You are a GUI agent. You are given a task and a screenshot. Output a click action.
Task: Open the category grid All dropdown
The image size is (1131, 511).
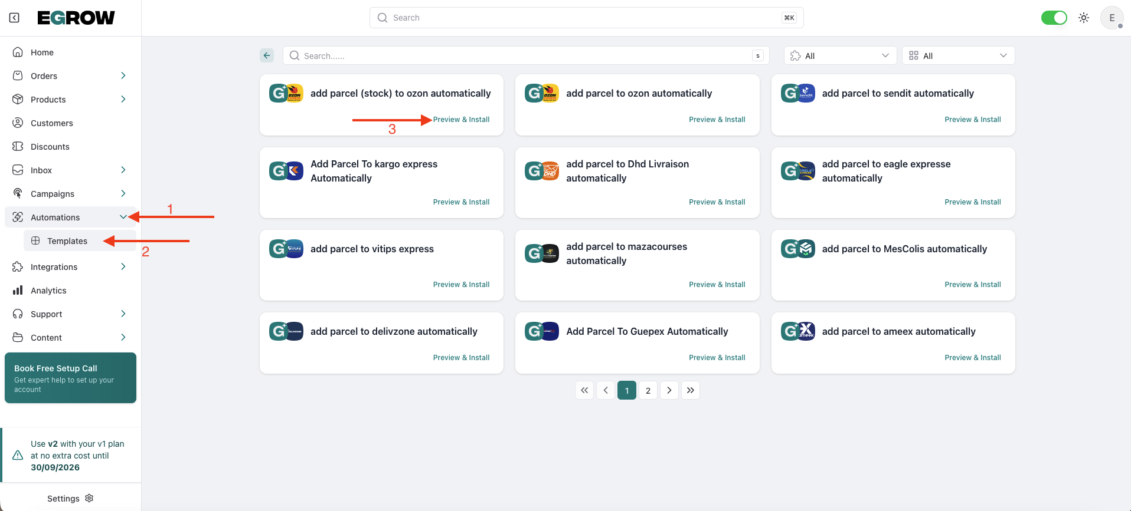pyautogui.click(x=958, y=55)
